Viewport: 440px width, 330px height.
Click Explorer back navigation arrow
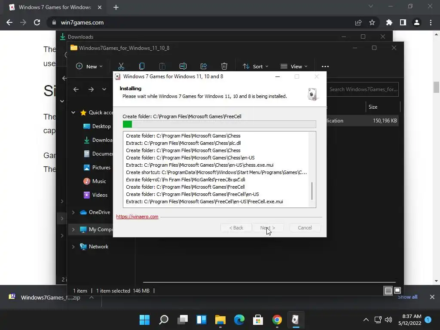tap(76, 89)
